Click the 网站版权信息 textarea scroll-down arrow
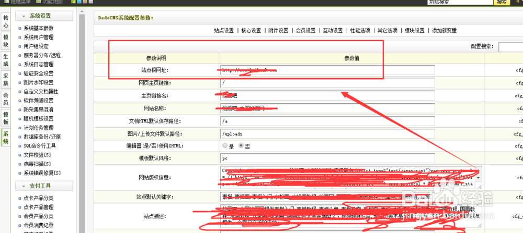 pos(479,178)
